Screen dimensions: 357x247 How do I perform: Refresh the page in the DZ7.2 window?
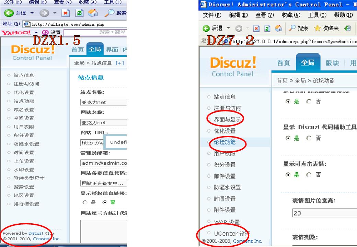click(267, 28)
